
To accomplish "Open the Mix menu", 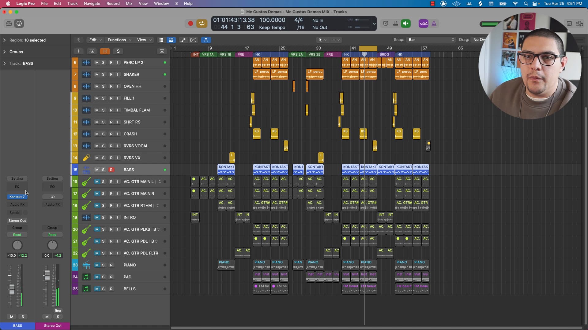I will [129, 3].
